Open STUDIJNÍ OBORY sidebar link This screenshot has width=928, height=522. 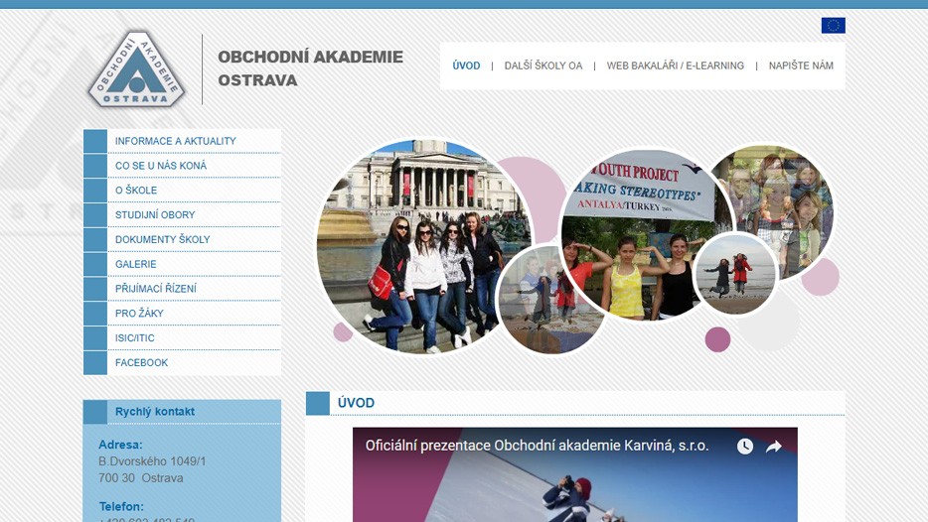182,215
